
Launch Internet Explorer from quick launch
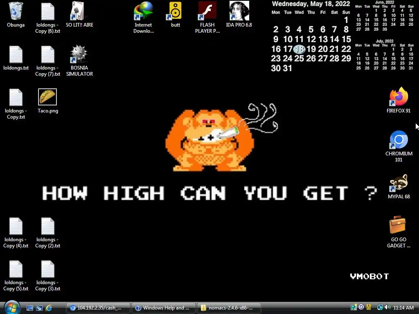pos(49,308)
